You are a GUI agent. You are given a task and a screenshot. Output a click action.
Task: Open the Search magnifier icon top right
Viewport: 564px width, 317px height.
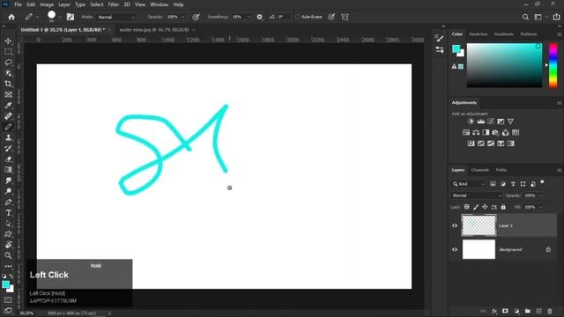pyautogui.click(x=525, y=17)
